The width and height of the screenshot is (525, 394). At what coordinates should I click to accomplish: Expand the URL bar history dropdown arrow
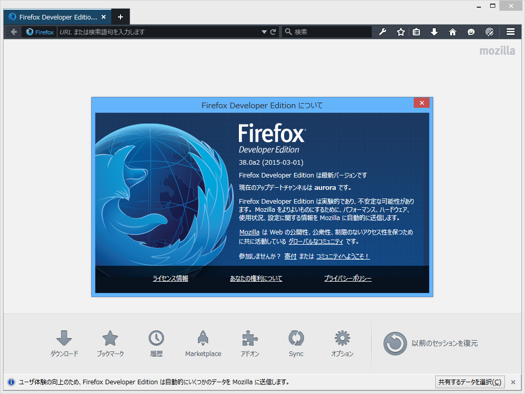[263, 32]
